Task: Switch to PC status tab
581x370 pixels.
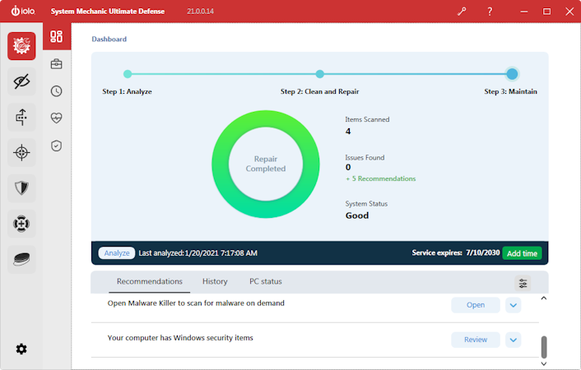Action: pos(266,281)
